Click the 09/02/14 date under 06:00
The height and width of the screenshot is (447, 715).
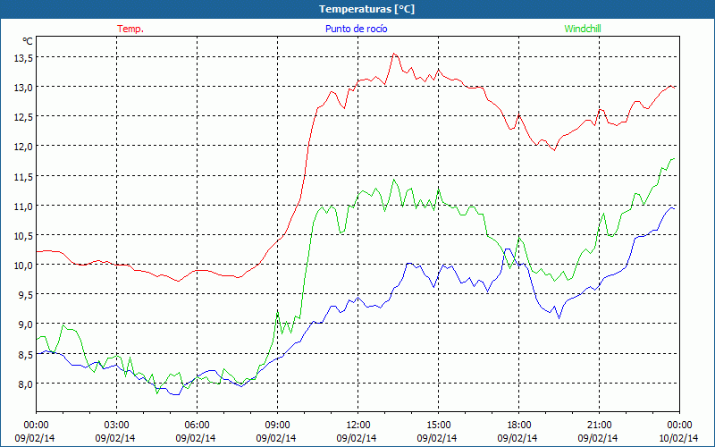pos(196,438)
